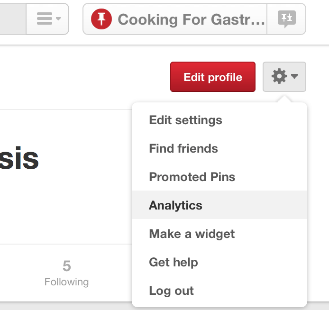Viewport: 329px width, 310px height.
Task: Click the number 5 following count
Action: (x=67, y=266)
